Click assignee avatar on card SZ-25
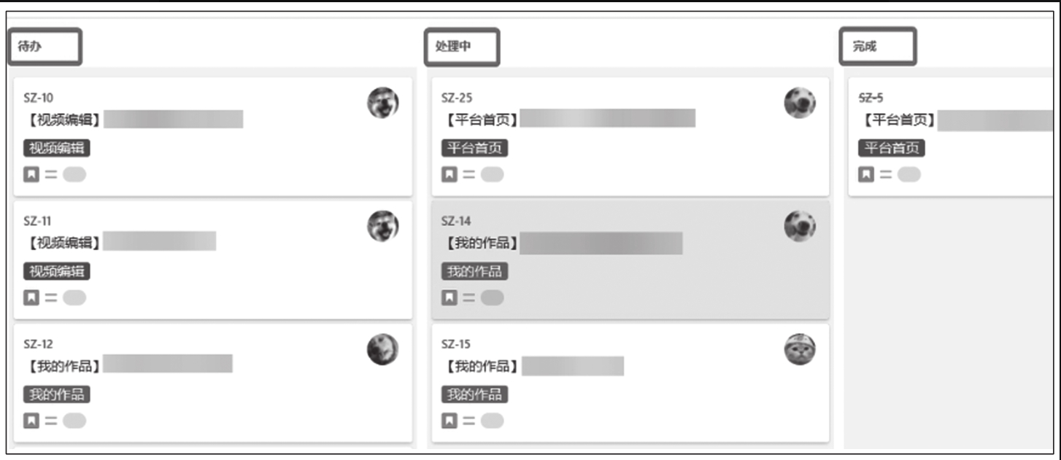 pos(800,103)
